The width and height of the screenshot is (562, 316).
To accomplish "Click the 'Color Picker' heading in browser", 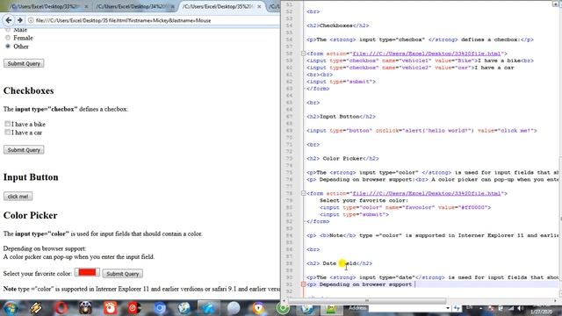I will point(31,215).
